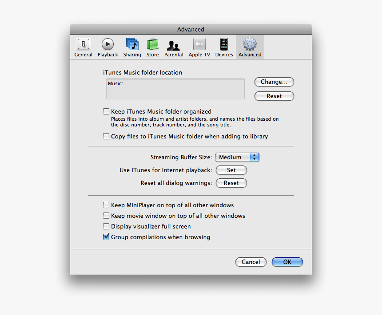Open the Apple TV preferences pane
This screenshot has width=382, height=315.
coord(199,47)
